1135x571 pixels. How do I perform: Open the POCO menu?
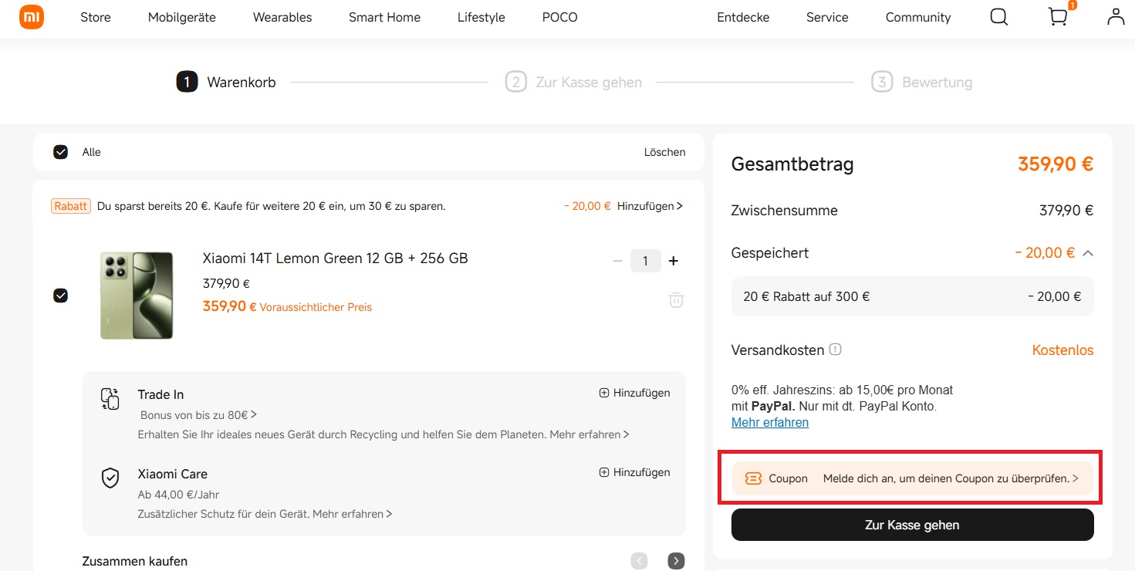(560, 17)
